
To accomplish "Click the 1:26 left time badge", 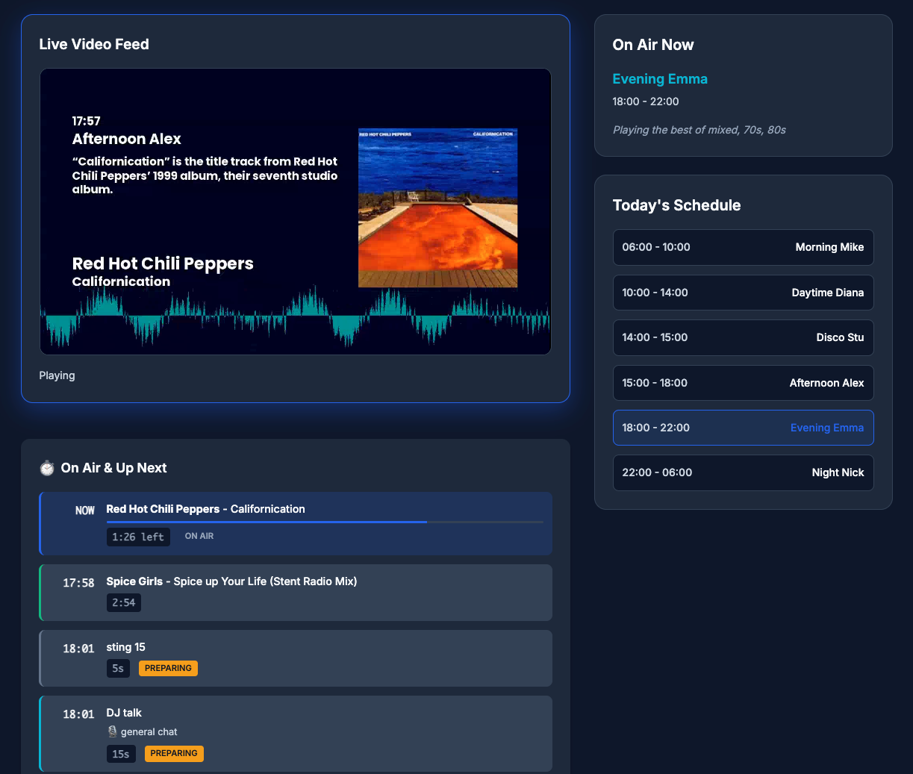I will [138, 537].
